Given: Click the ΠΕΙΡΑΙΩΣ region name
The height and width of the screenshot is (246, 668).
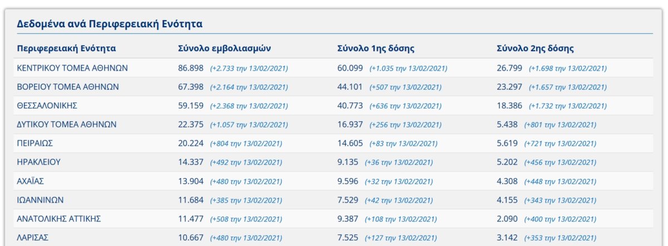Looking at the screenshot, I should tap(35, 143).
